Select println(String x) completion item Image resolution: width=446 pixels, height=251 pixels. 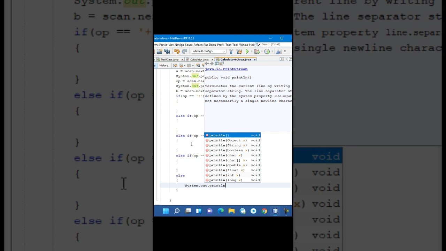(x=232, y=145)
